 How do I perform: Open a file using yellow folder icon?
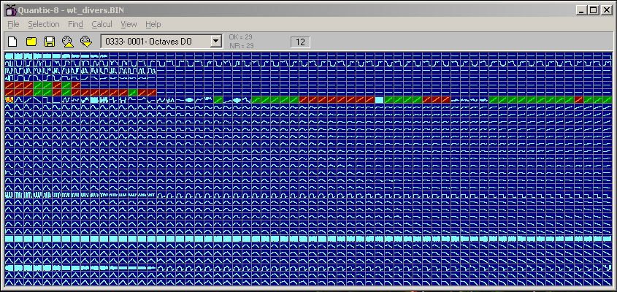coord(31,42)
